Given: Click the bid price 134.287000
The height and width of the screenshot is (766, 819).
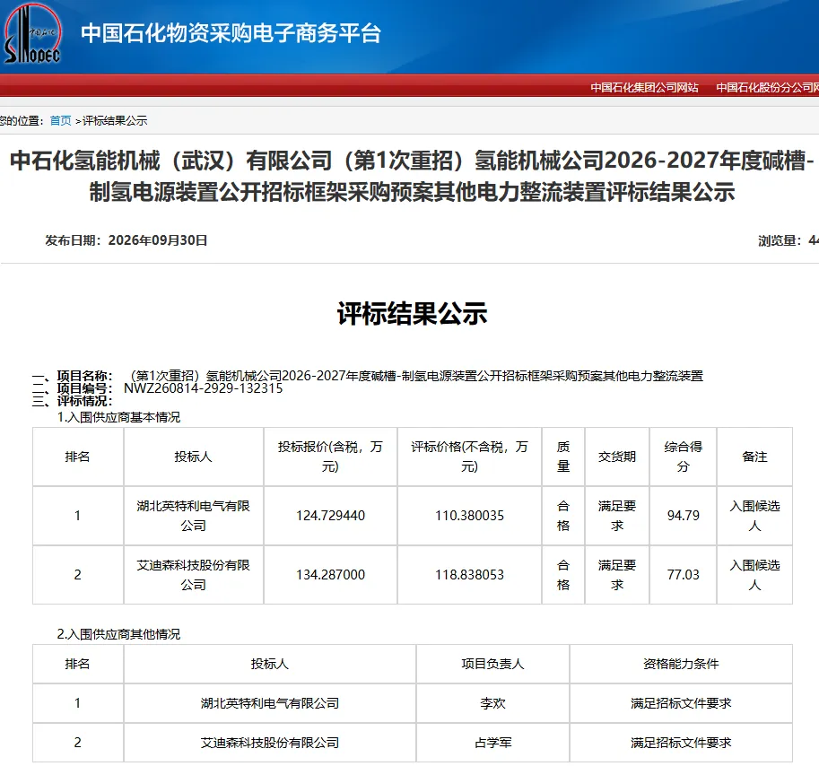Looking at the screenshot, I should tap(331, 575).
